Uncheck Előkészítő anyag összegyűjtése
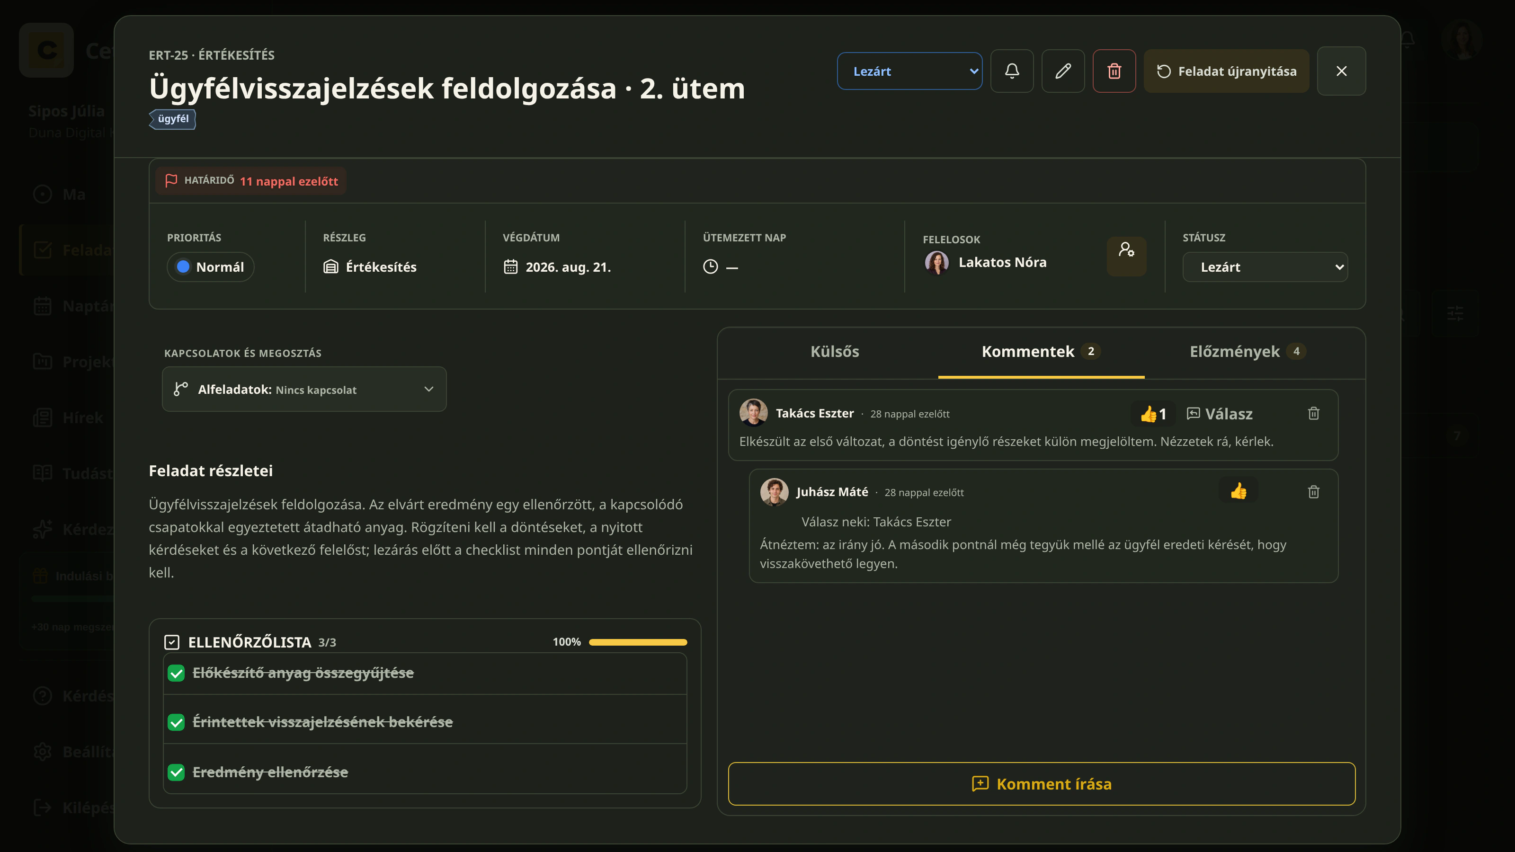 point(176,673)
